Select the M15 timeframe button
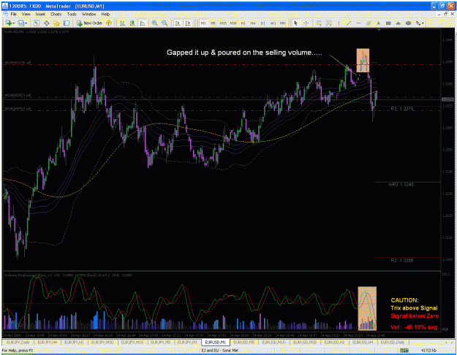Viewport: 457px width, 355px height. click(x=223, y=23)
